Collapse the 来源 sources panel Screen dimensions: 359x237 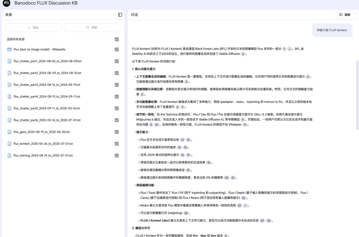[x=120, y=15]
